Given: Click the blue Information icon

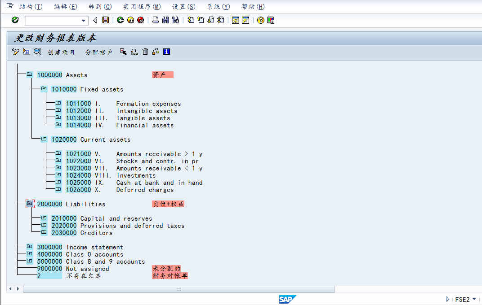Looking at the screenshot, I should 167,52.
